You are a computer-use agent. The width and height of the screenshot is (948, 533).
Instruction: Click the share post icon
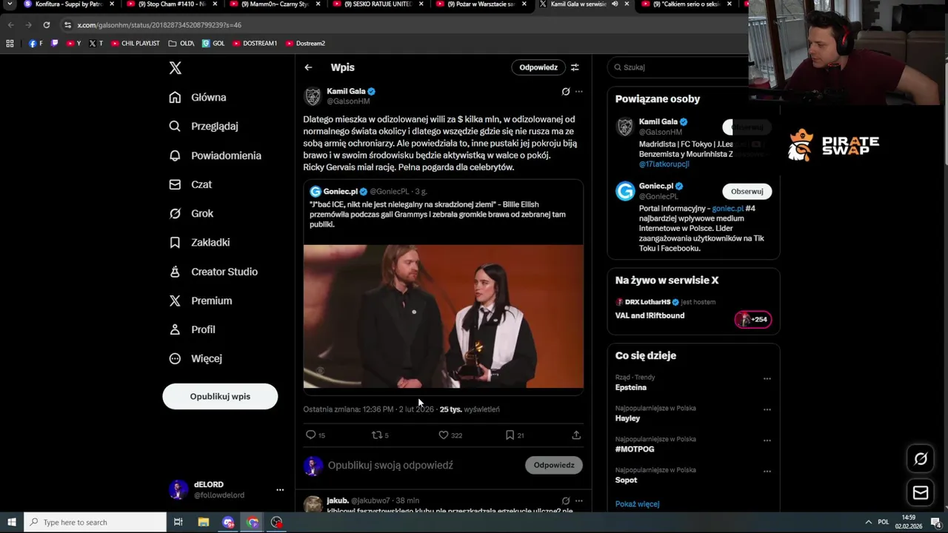(x=576, y=435)
